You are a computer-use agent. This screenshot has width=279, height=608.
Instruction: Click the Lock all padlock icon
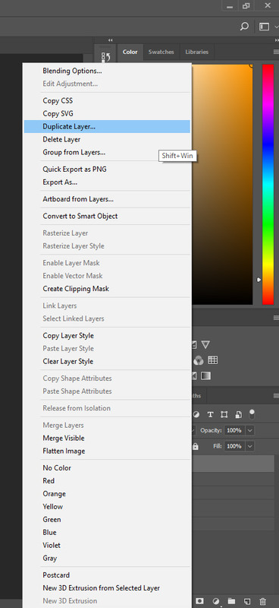tap(196, 446)
